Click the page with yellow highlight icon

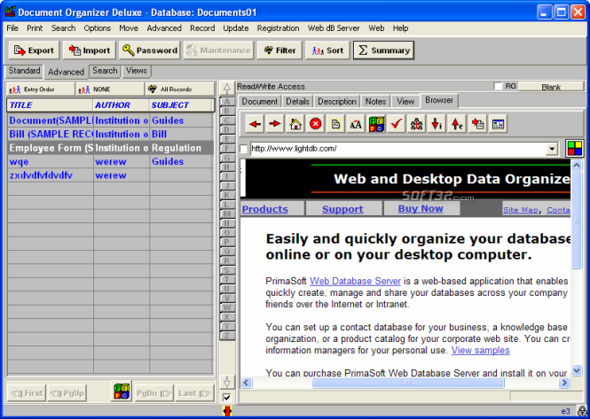[335, 124]
